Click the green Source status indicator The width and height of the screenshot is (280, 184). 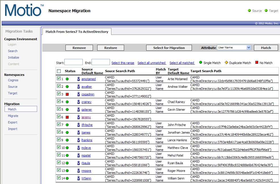pyautogui.click(x=249, y=10)
